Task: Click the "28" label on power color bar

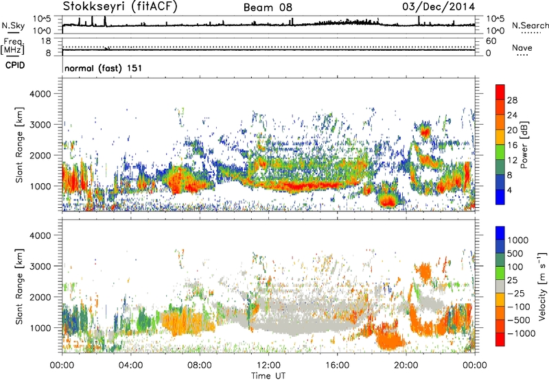Action: click(x=512, y=100)
